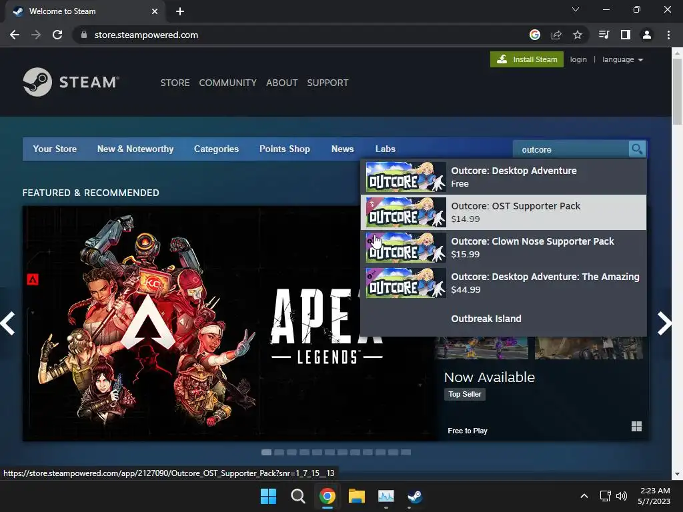The width and height of the screenshot is (683, 512).
Task: Open Your Store tab
Action: click(x=55, y=149)
